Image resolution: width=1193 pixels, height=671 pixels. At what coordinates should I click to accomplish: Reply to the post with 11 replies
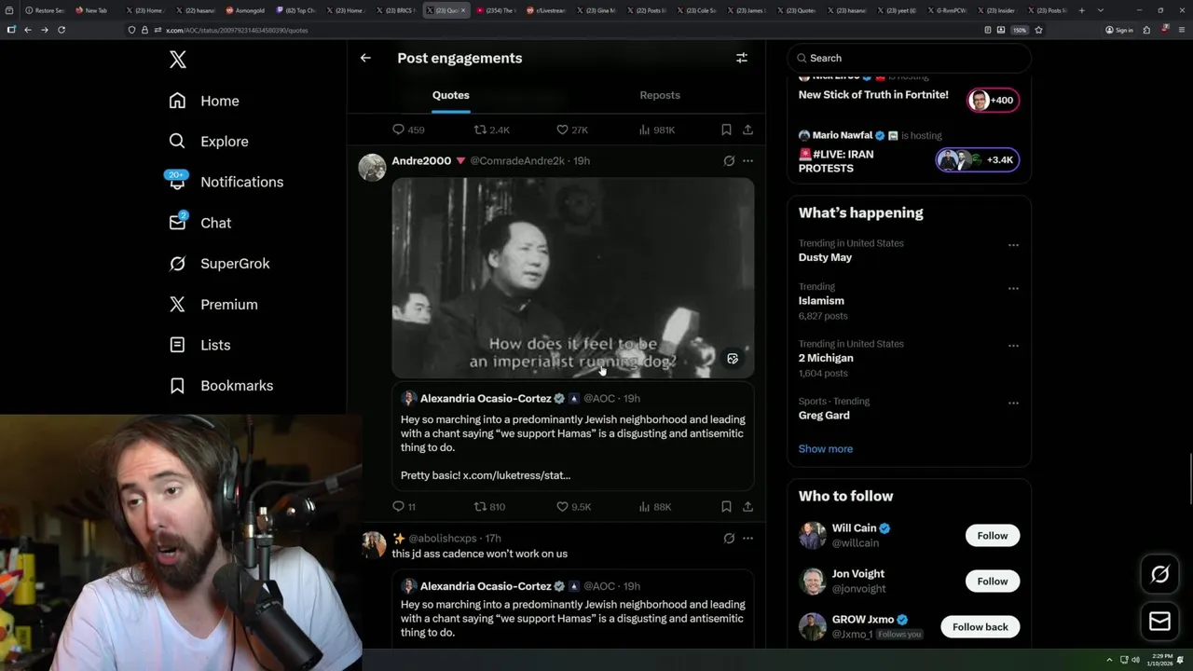[x=405, y=507]
